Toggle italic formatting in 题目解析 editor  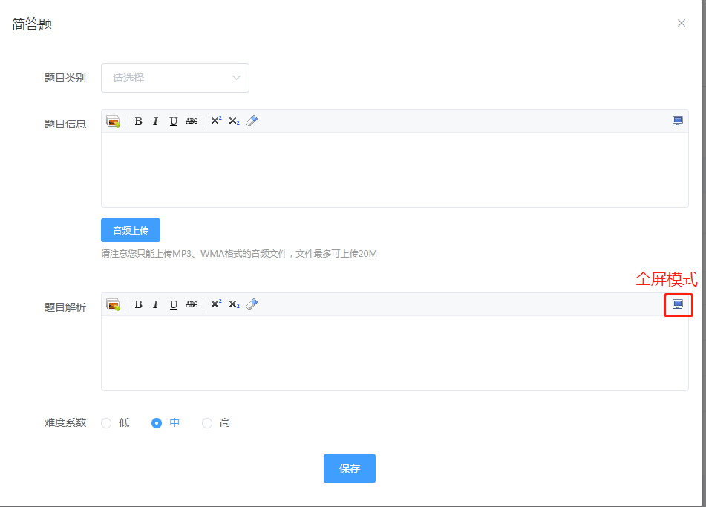pos(155,304)
